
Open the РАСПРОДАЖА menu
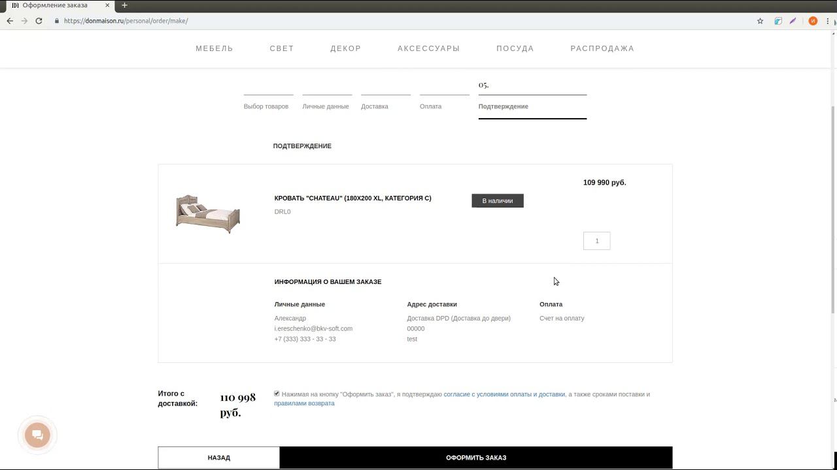tap(602, 48)
